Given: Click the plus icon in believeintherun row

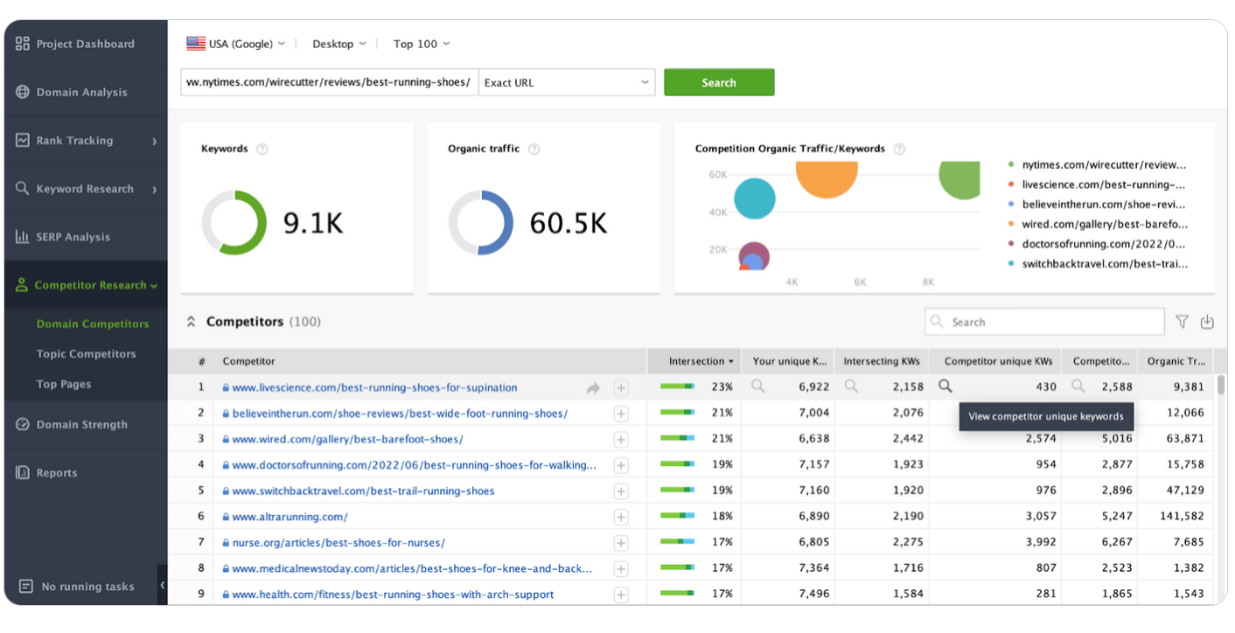Looking at the screenshot, I should (621, 414).
